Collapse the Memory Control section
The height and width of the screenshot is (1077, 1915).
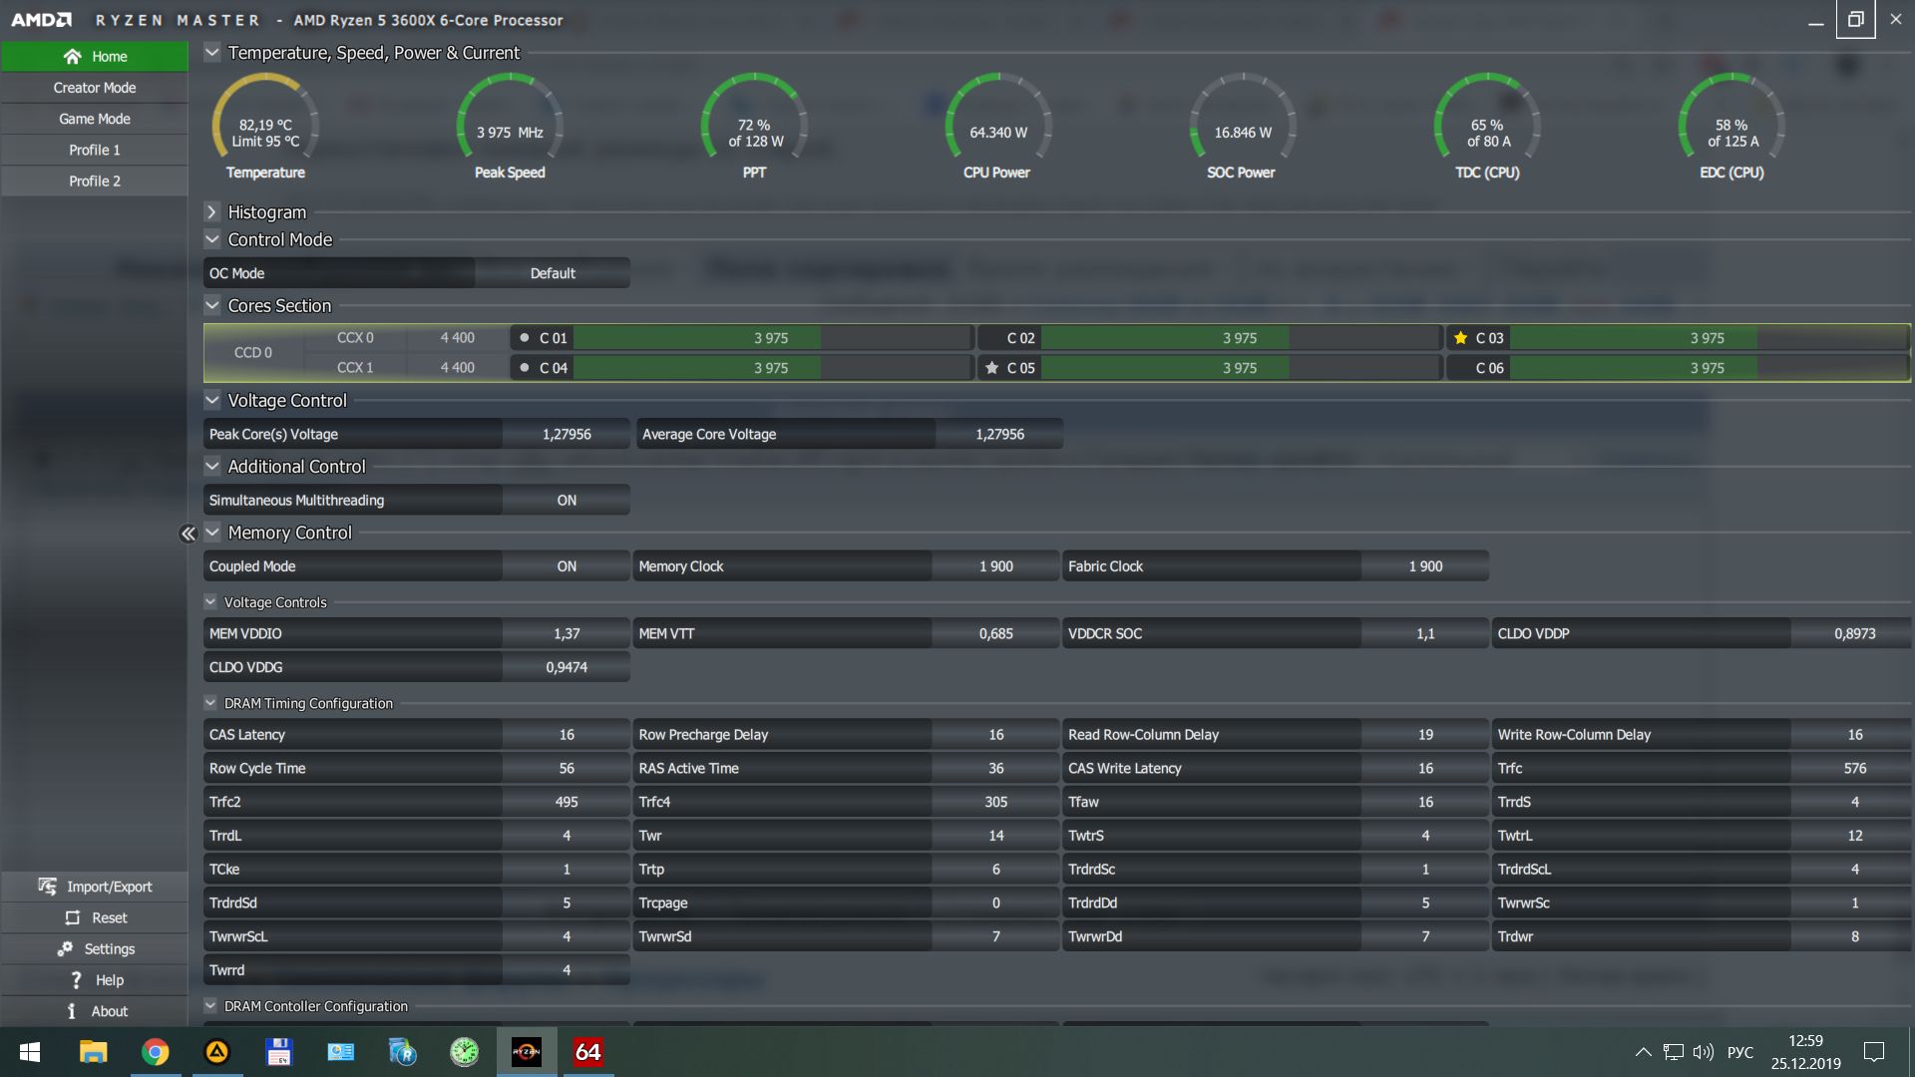click(x=211, y=533)
